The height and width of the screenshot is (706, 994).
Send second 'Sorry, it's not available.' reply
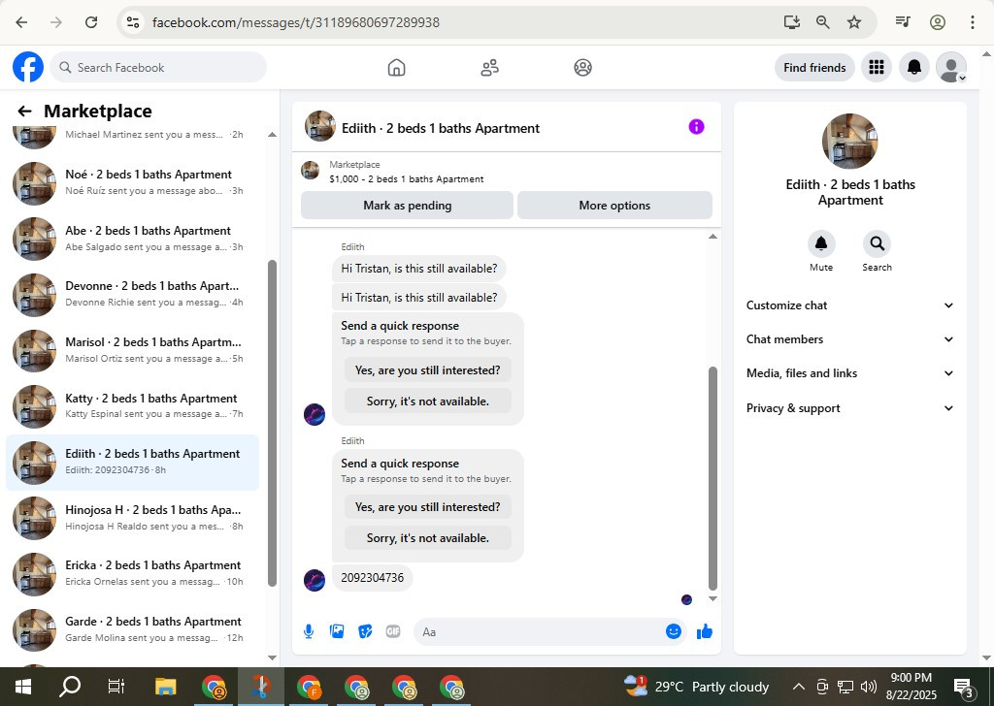427,538
